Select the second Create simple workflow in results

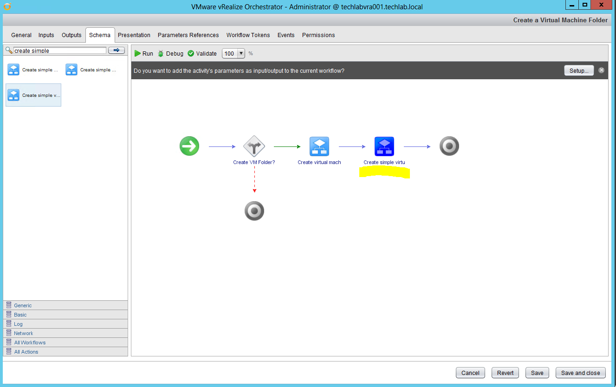pyautogui.click(x=91, y=70)
